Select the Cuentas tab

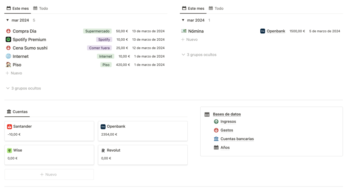point(17,112)
